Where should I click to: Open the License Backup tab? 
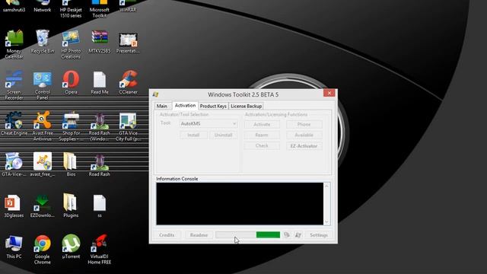(x=247, y=106)
